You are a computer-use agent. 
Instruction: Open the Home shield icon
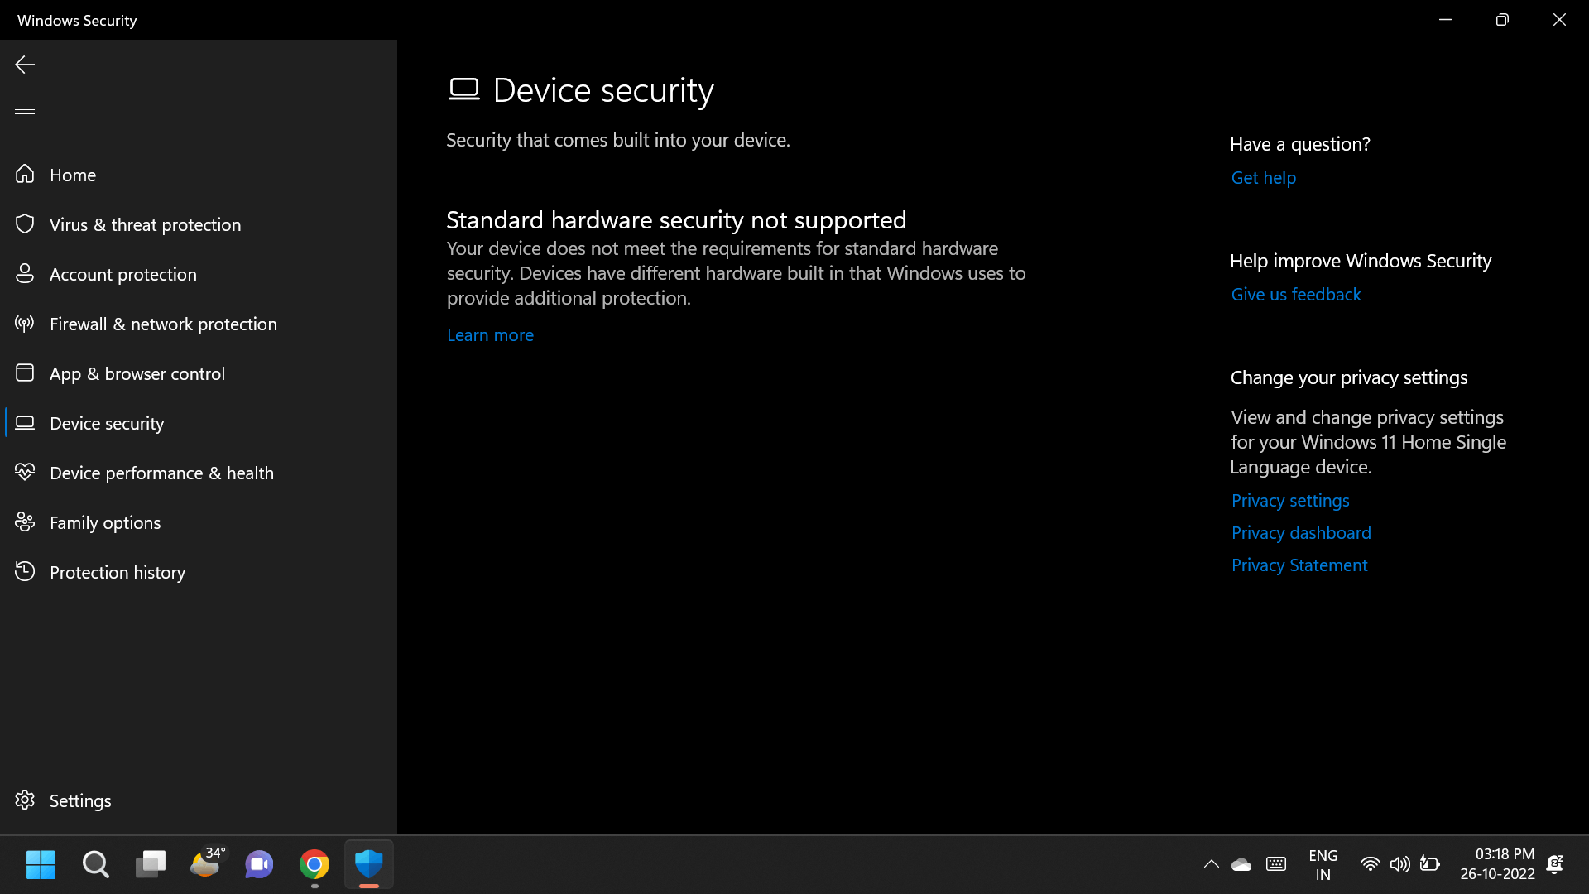click(x=25, y=174)
